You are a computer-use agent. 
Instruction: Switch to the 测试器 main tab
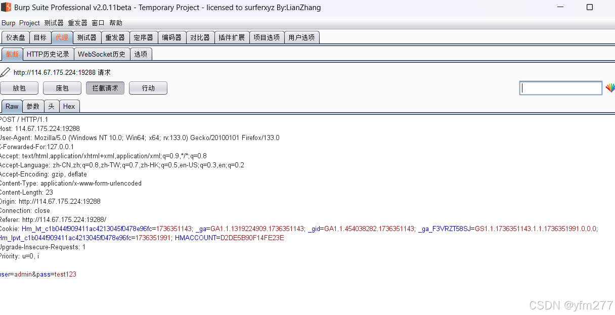(87, 37)
